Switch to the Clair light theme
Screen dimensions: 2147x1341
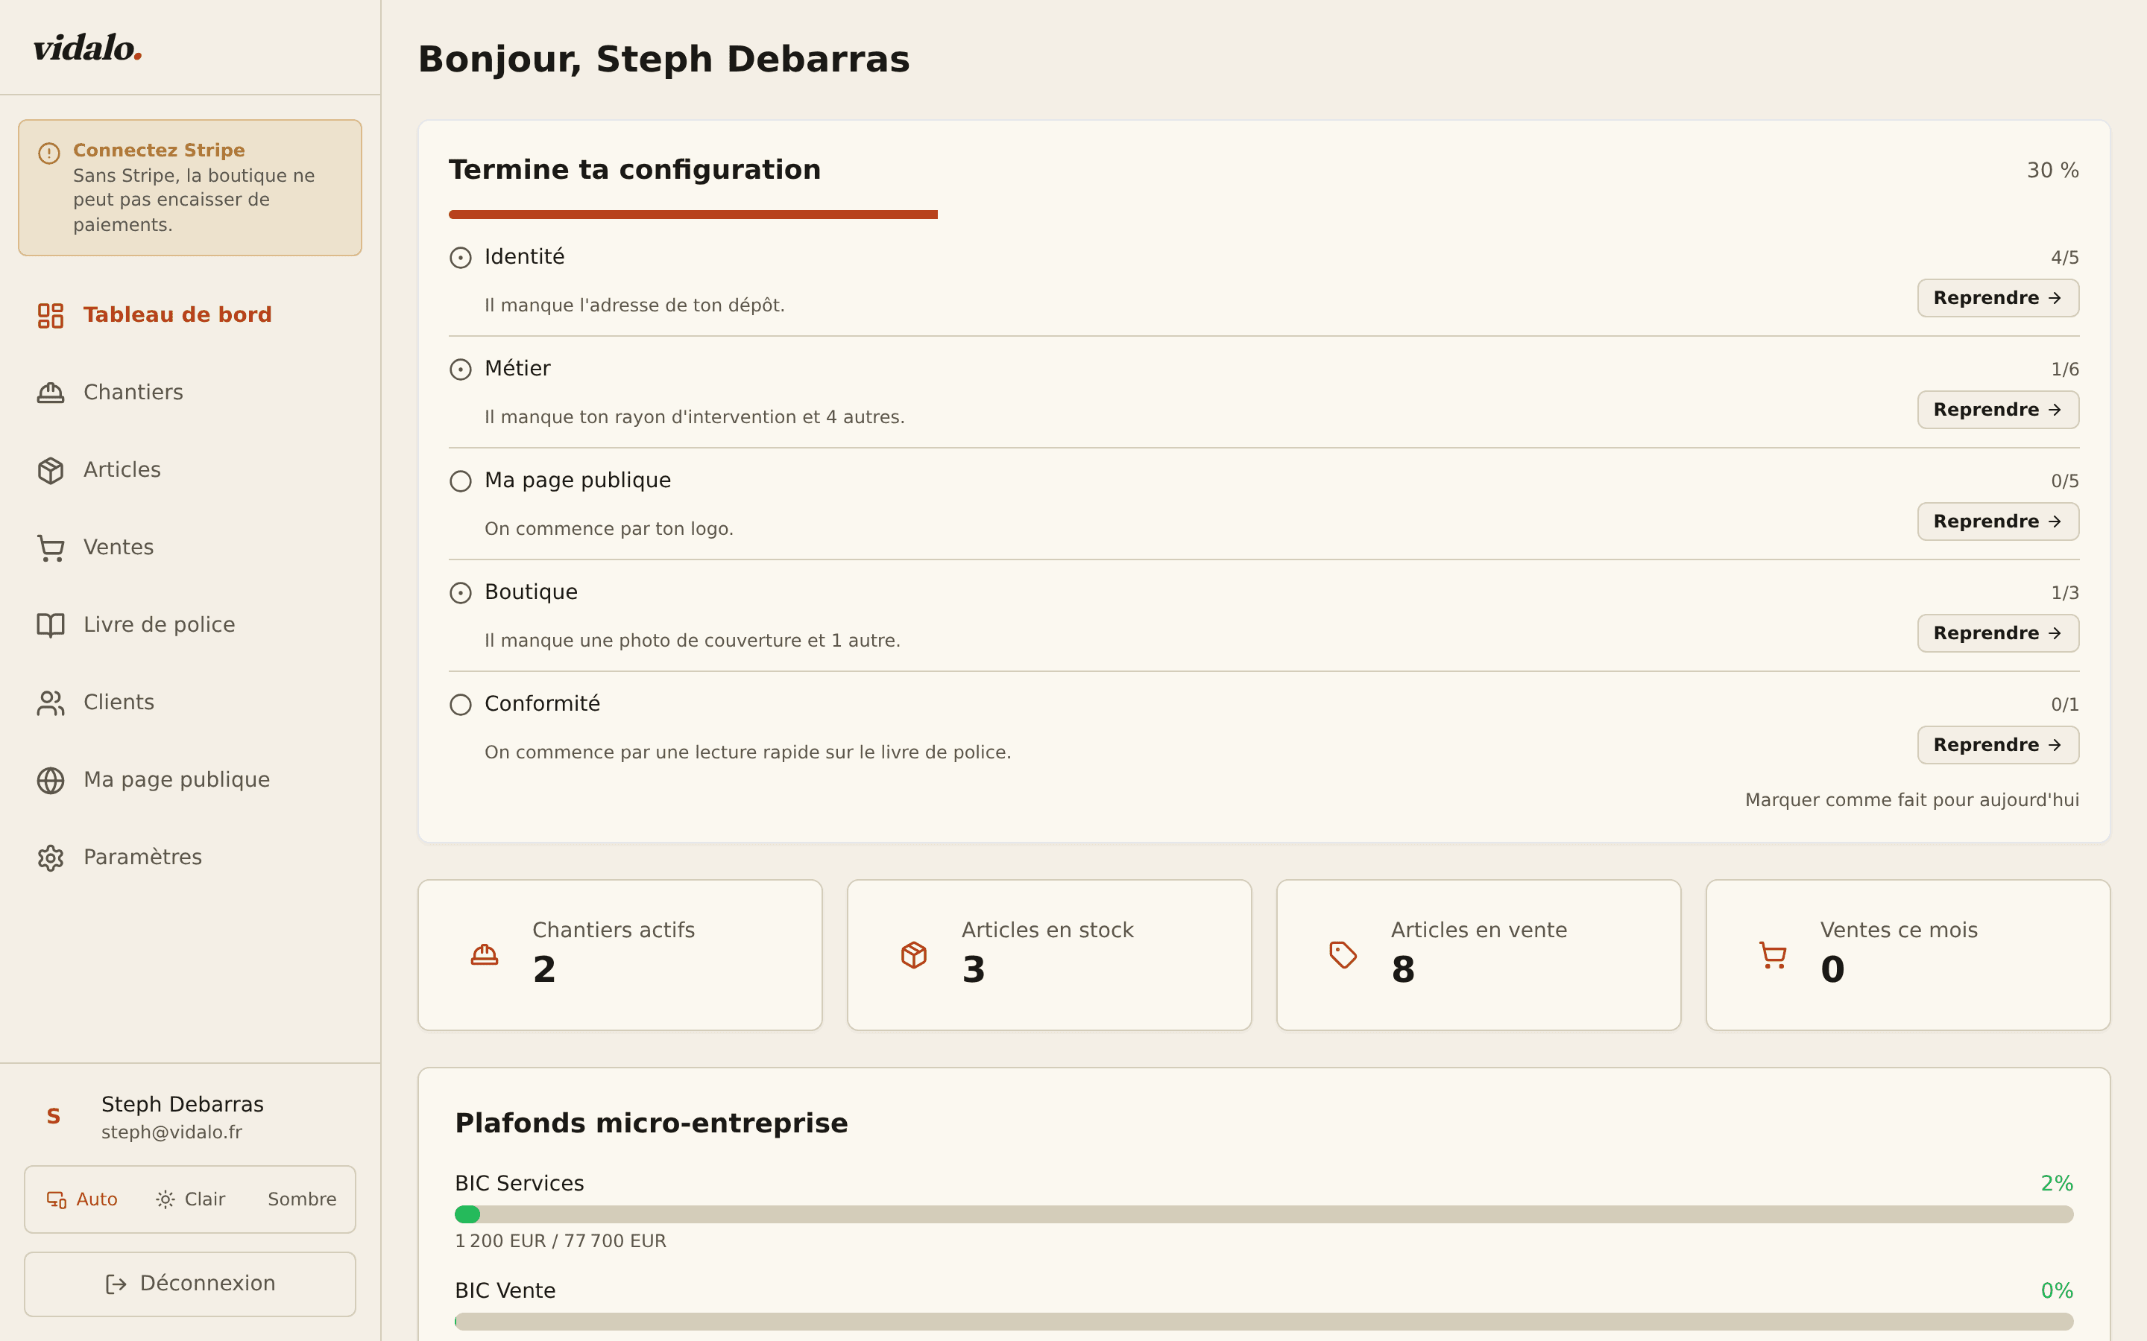190,1199
